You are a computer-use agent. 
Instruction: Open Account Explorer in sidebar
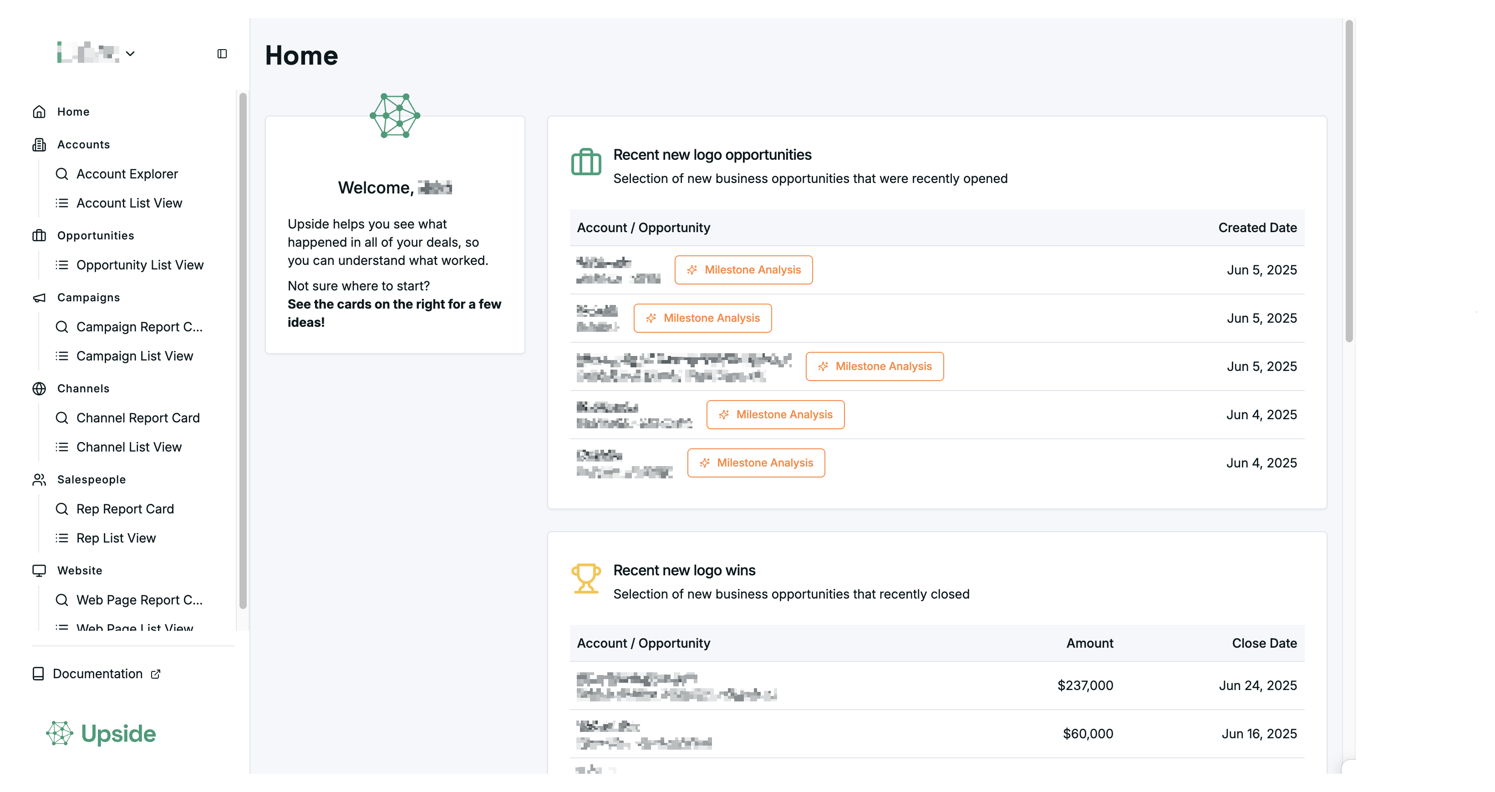tap(127, 174)
